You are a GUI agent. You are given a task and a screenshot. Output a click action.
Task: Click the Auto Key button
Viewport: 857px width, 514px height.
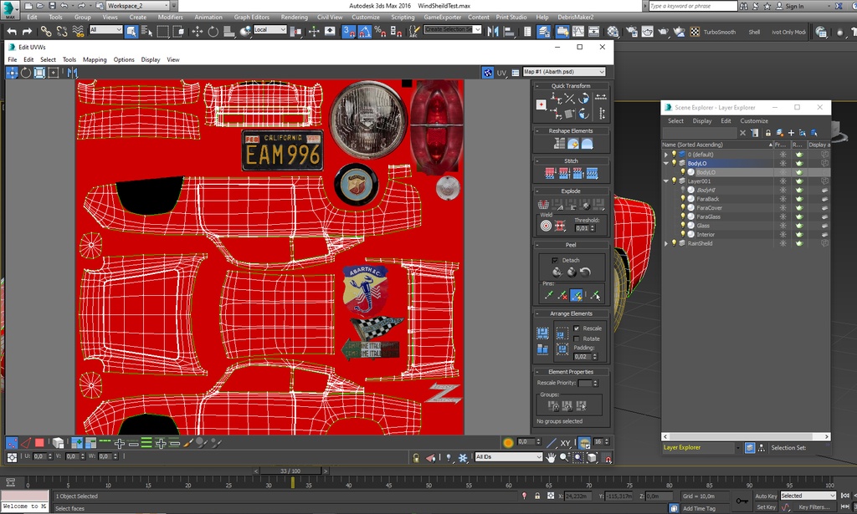point(766,496)
